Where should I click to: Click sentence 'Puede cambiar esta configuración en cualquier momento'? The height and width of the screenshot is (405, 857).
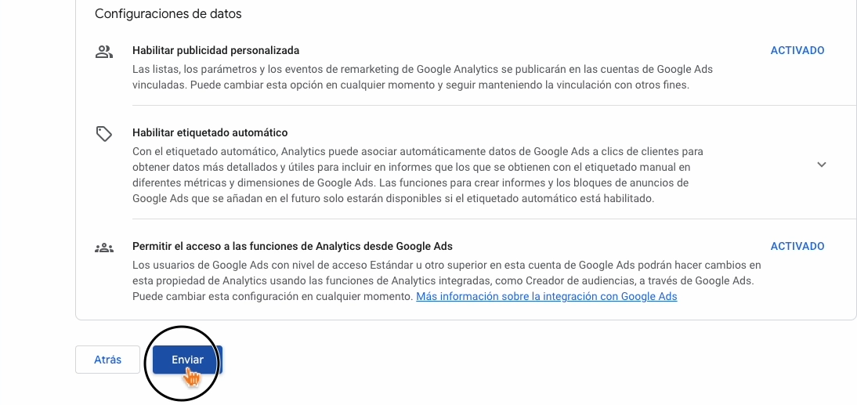(272, 296)
